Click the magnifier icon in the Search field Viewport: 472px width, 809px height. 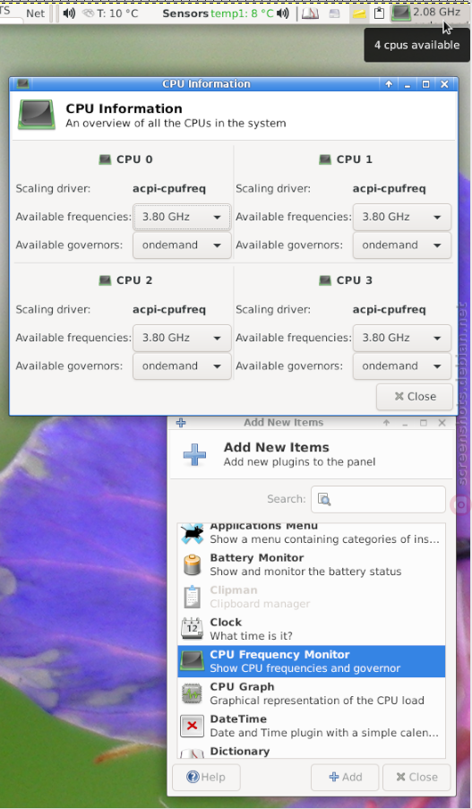[324, 499]
